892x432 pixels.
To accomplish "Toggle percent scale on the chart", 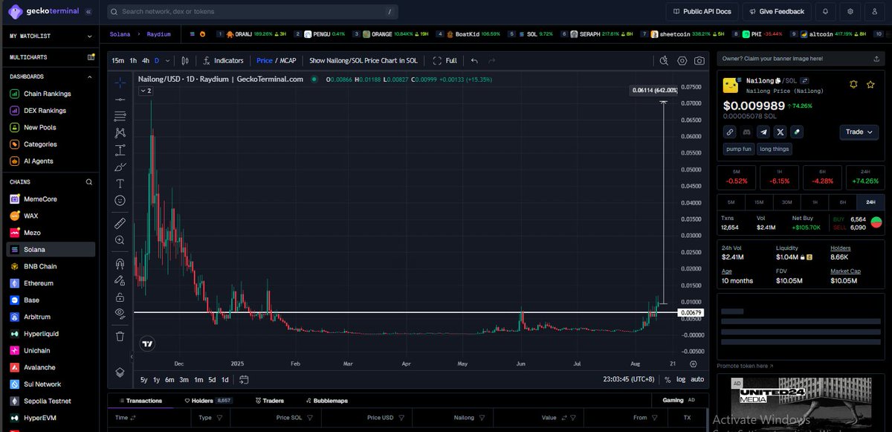I will click(668, 380).
